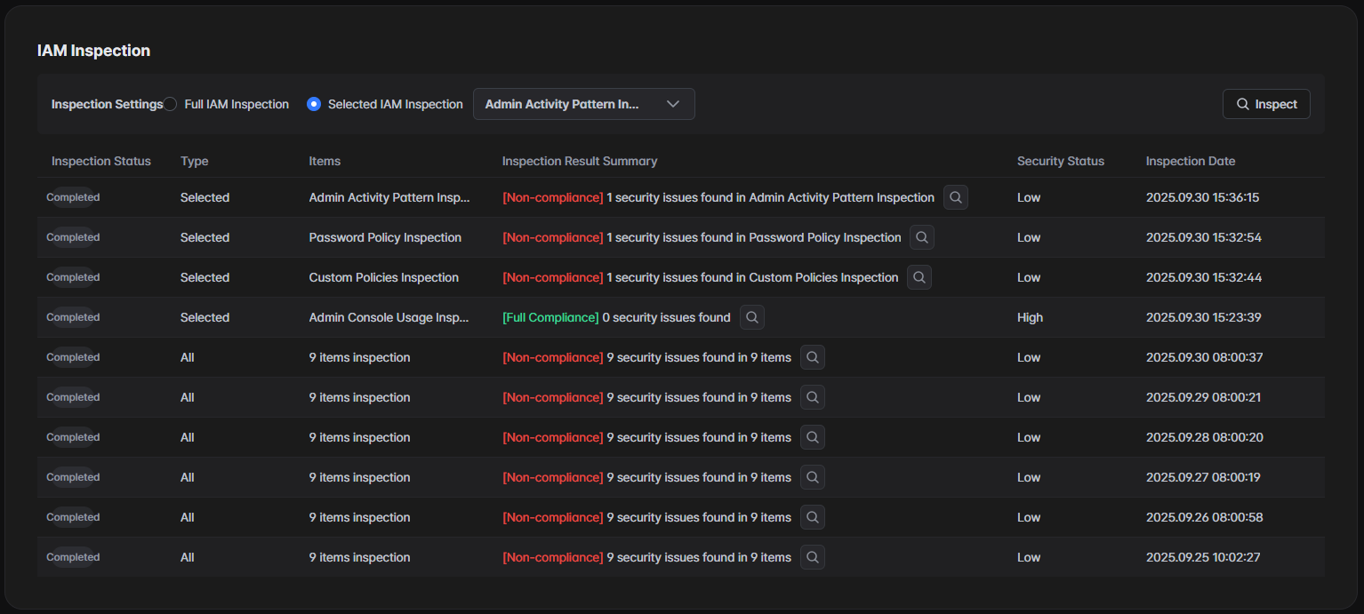This screenshot has width=1364, height=614.
Task: View details of 2025.09.30 08:00:37 inspection
Action: pos(813,357)
